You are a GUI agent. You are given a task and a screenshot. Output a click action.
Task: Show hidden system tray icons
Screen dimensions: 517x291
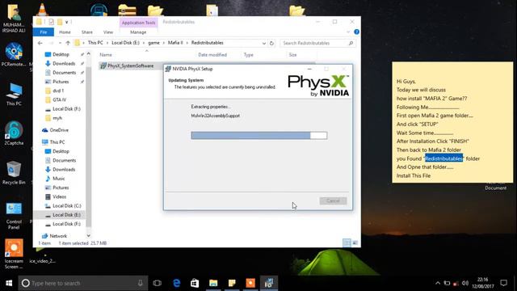tap(438, 283)
